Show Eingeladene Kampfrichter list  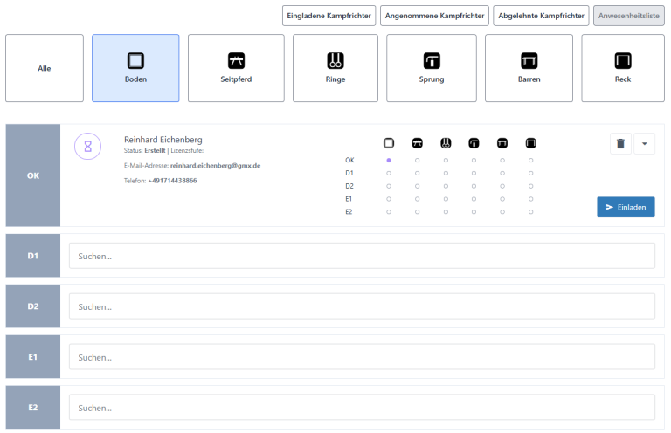[x=329, y=16]
